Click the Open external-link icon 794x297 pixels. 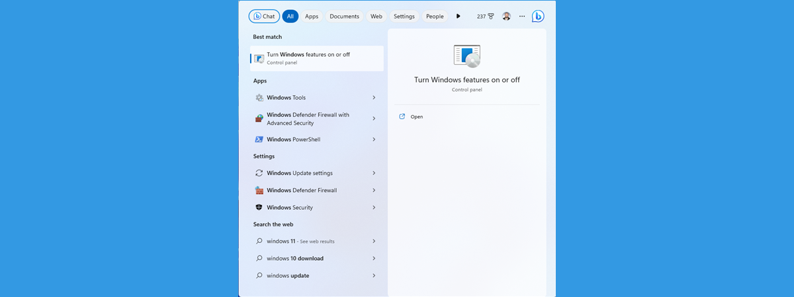coord(402,117)
